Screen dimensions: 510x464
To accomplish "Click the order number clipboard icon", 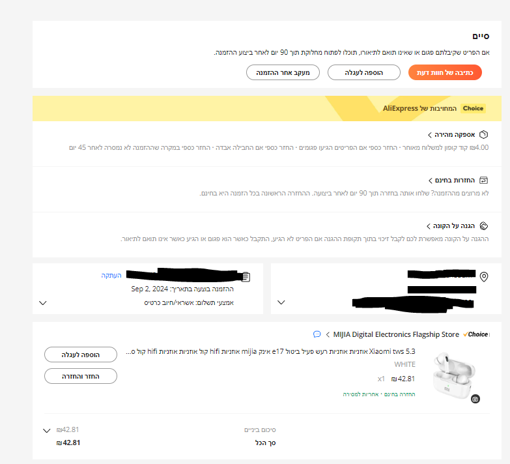I will pyautogui.click(x=246, y=276).
